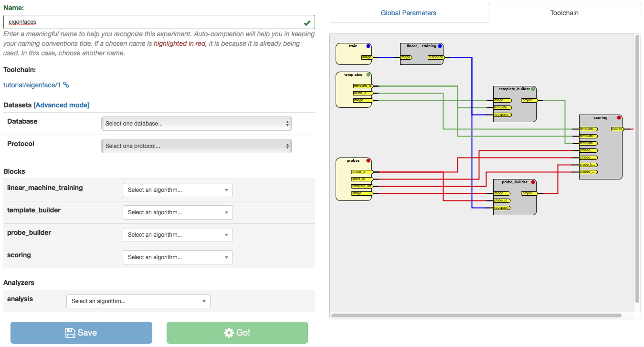The height and width of the screenshot is (347, 644).
Task: Select the Toolchain tab
Action: [564, 13]
